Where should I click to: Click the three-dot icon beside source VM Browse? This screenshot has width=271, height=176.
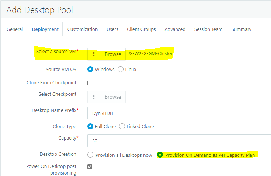[94, 54]
